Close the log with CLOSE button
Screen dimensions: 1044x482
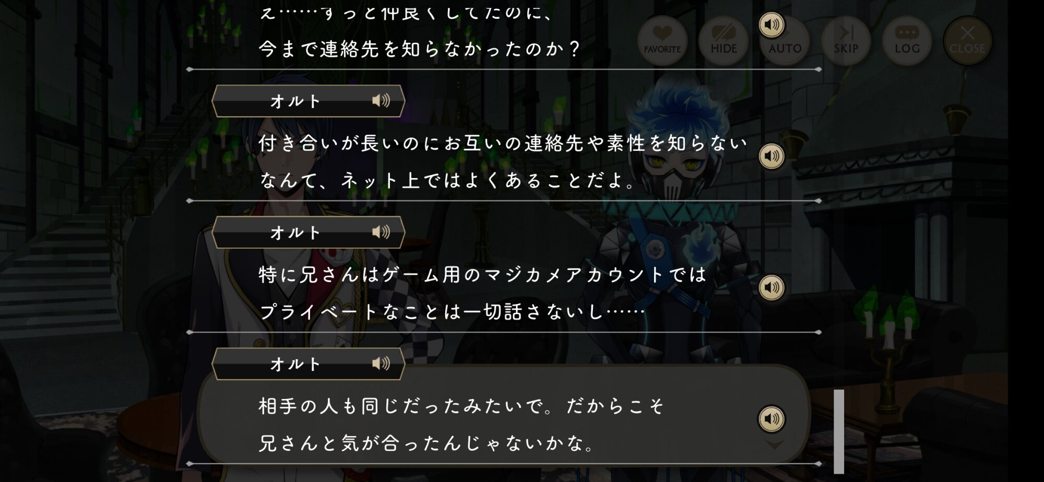[967, 41]
